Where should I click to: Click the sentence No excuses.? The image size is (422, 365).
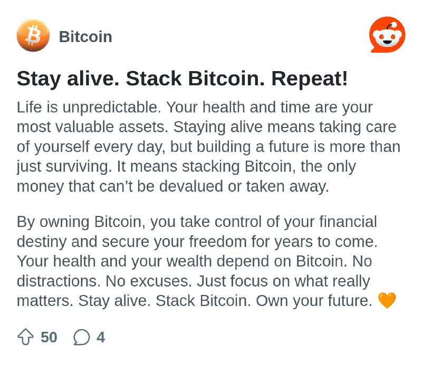pyautogui.click(x=149, y=281)
